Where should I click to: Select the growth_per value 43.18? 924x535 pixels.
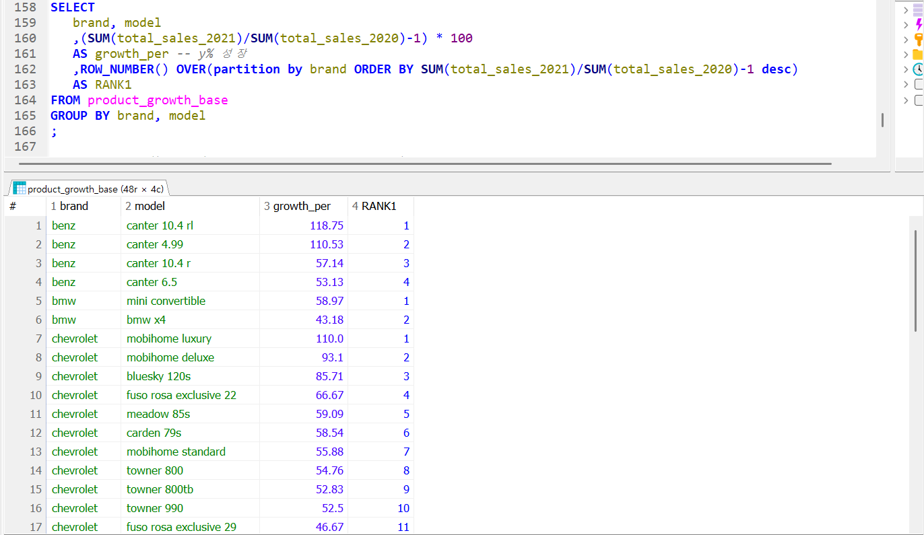point(304,320)
